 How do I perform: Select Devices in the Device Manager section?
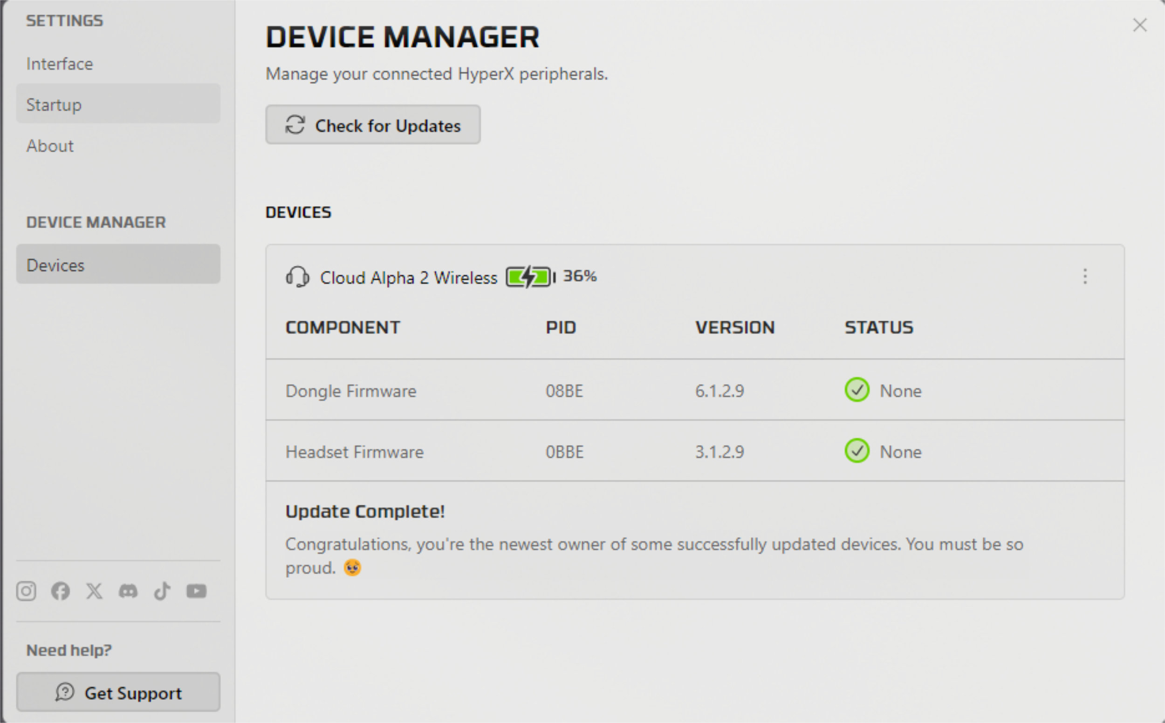pyautogui.click(x=118, y=264)
